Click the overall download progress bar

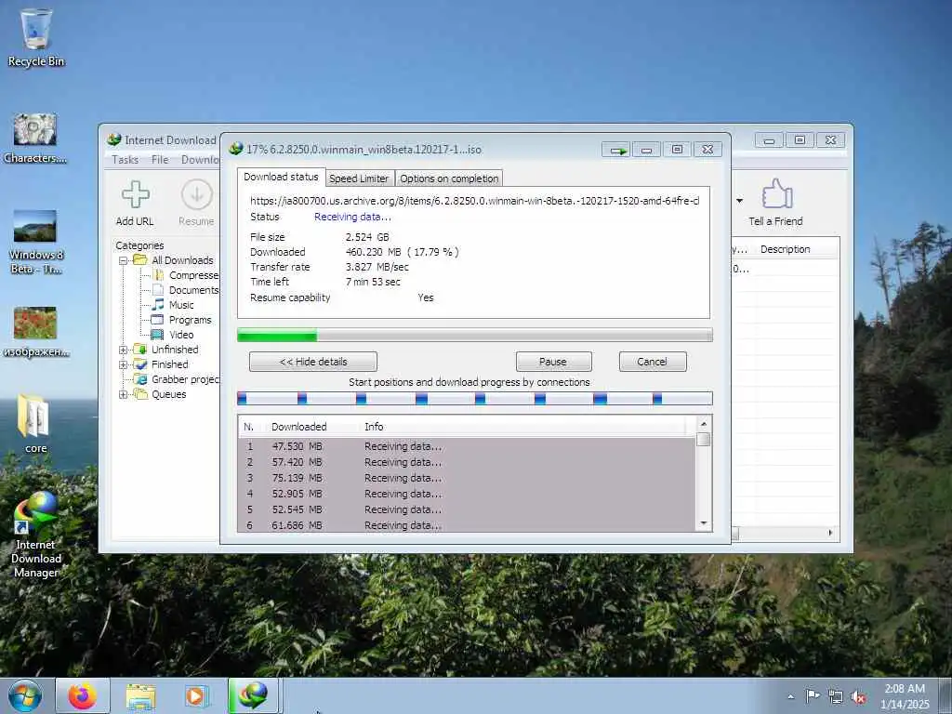click(475, 335)
